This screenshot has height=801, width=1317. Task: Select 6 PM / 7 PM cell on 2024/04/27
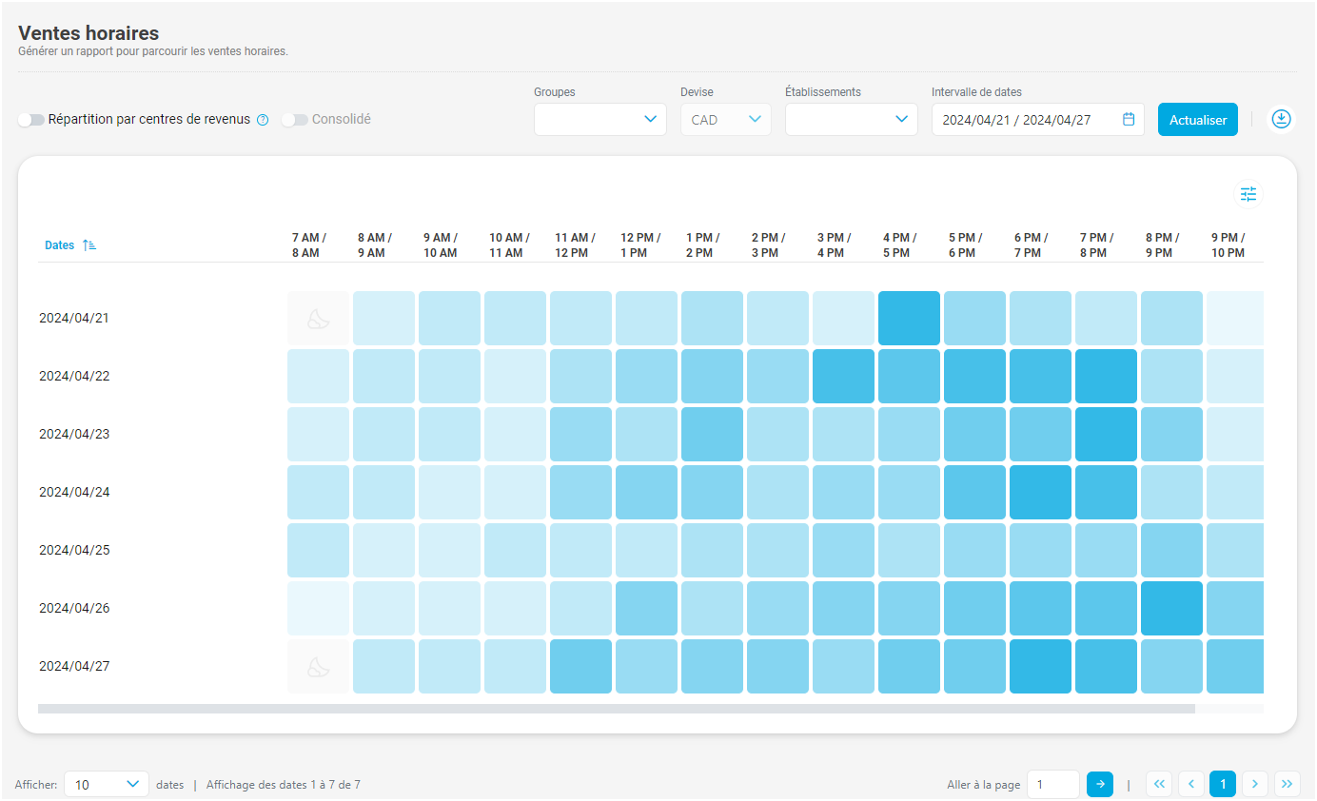click(1041, 666)
